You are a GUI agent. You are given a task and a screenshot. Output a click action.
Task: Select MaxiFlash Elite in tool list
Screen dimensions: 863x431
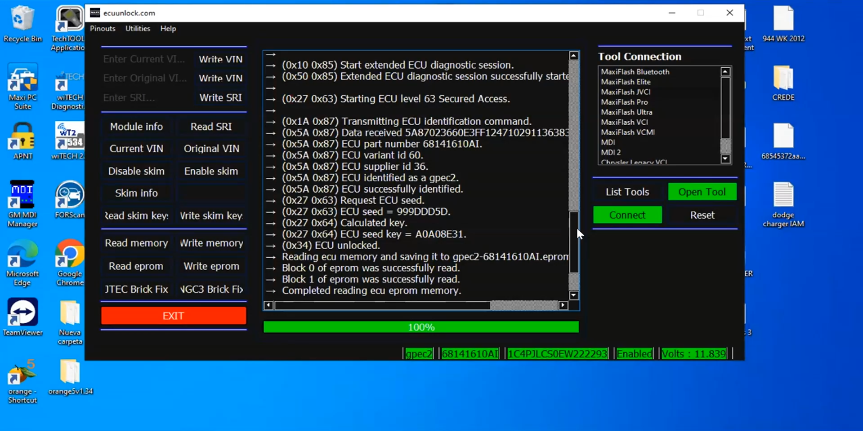pos(626,82)
